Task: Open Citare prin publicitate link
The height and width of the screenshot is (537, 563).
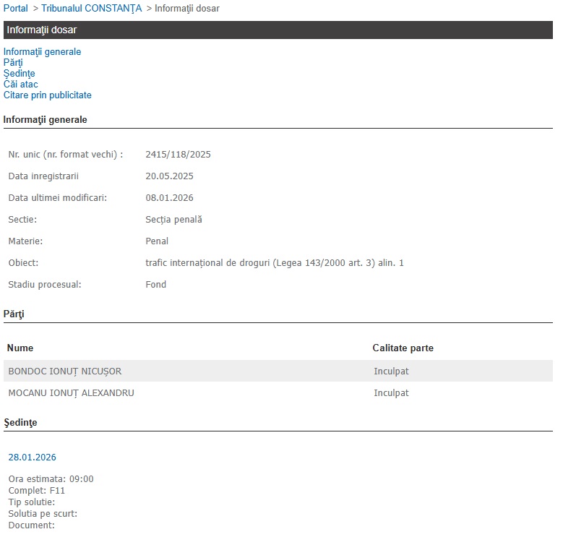Action: (48, 95)
